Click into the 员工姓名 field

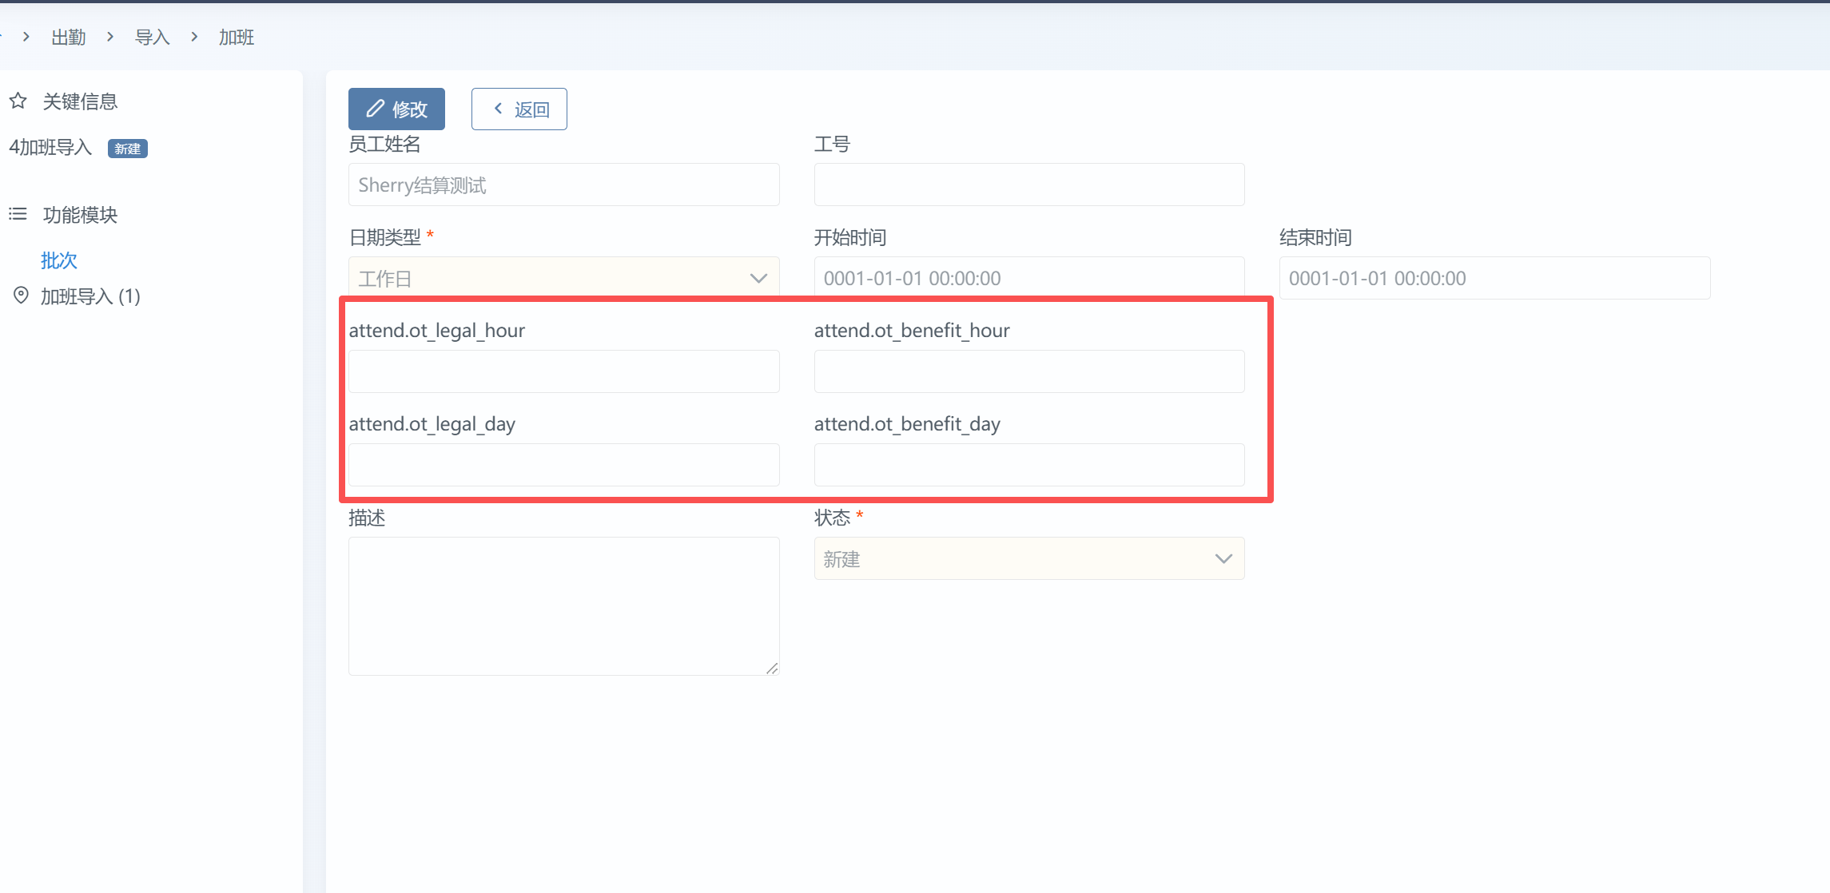[563, 185]
